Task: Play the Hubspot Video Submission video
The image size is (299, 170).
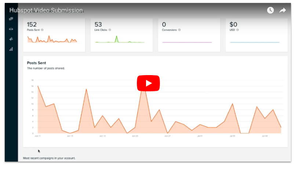Action: pos(148,83)
